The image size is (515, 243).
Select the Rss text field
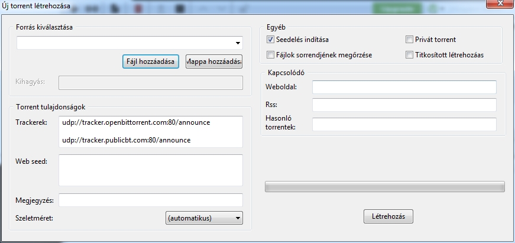coord(404,105)
